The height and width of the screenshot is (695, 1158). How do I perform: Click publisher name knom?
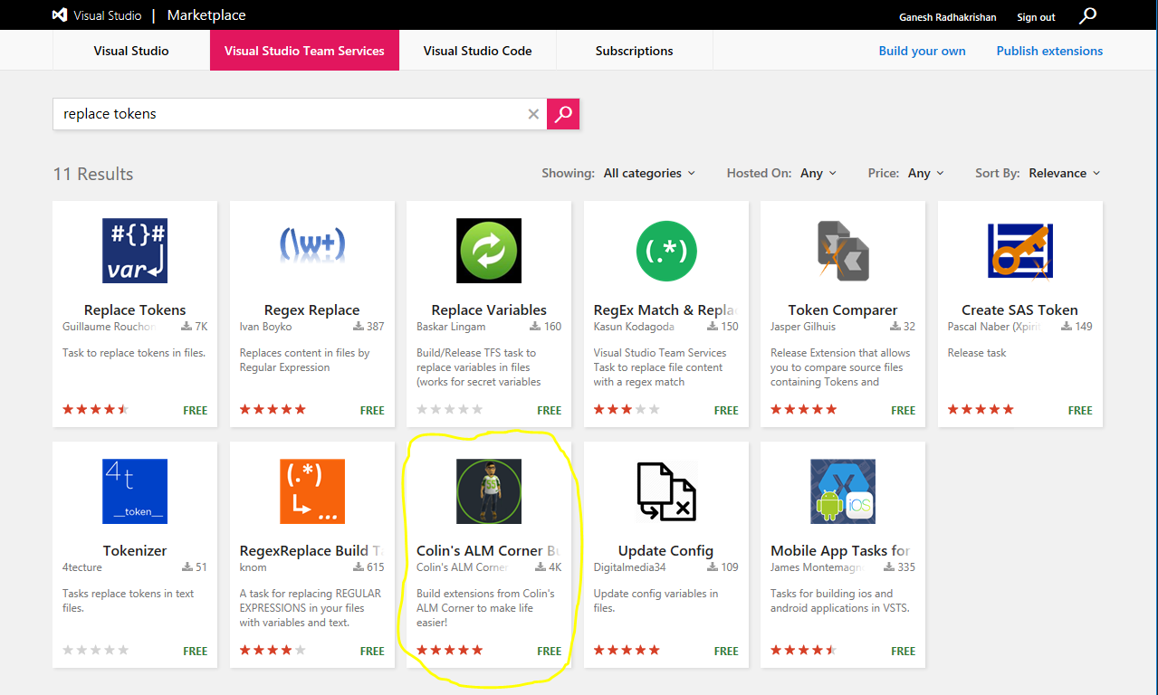click(254, 567)
